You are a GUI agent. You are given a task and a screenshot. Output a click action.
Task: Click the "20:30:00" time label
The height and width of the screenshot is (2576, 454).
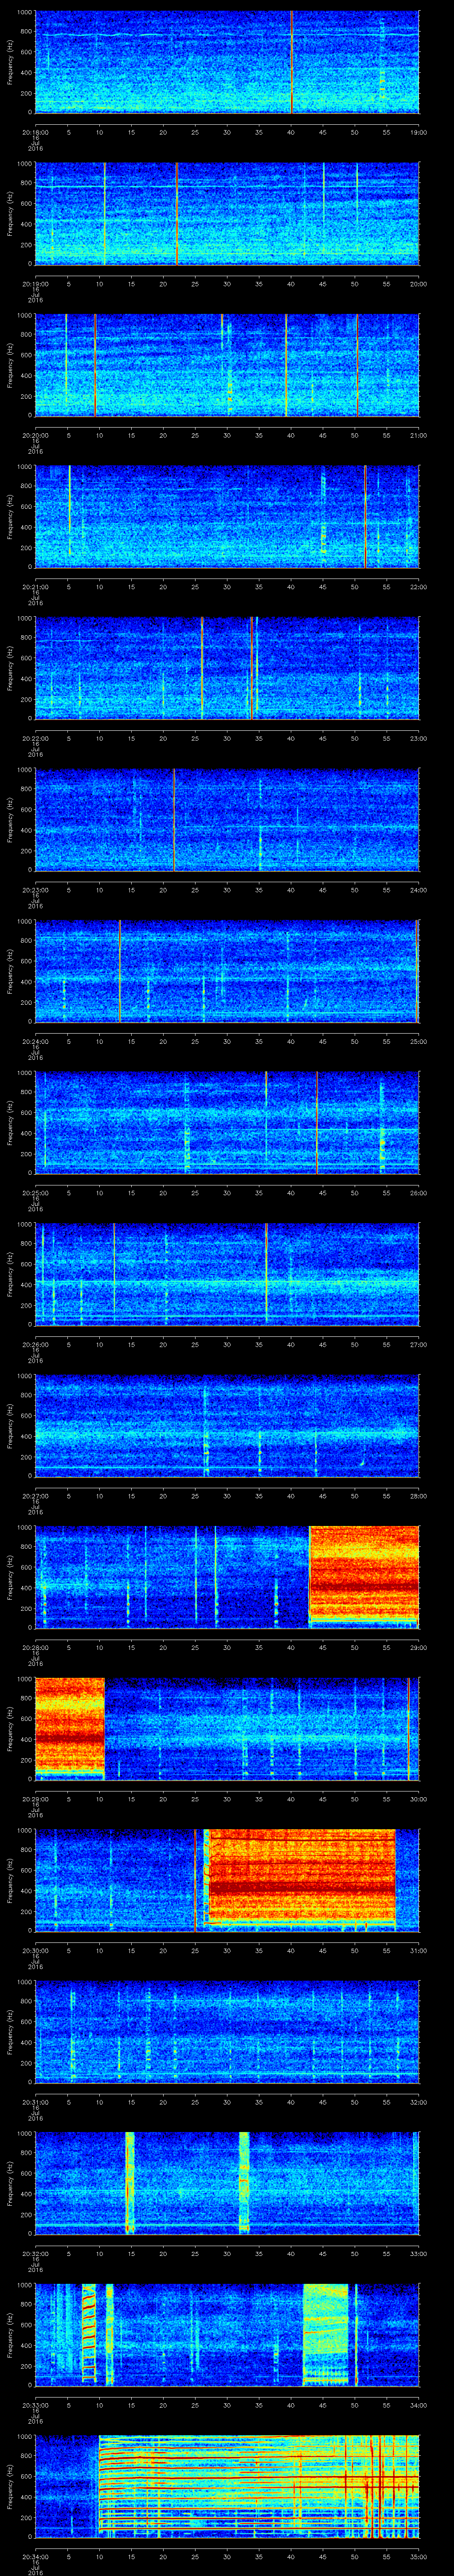[35, 1950]
